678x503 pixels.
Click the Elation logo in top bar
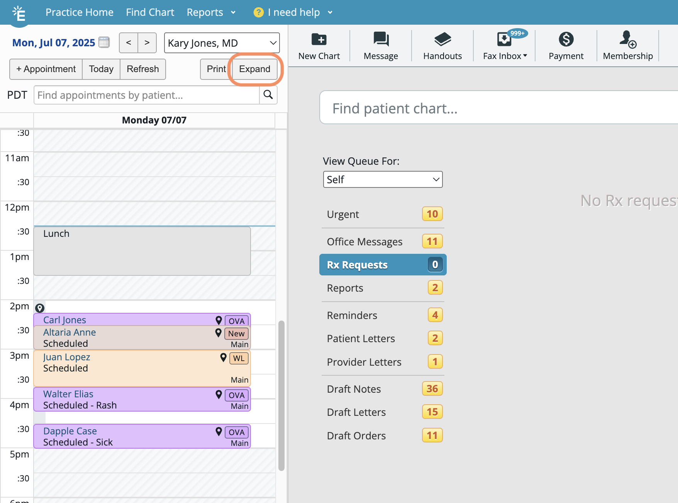click(x=19, y=13)
